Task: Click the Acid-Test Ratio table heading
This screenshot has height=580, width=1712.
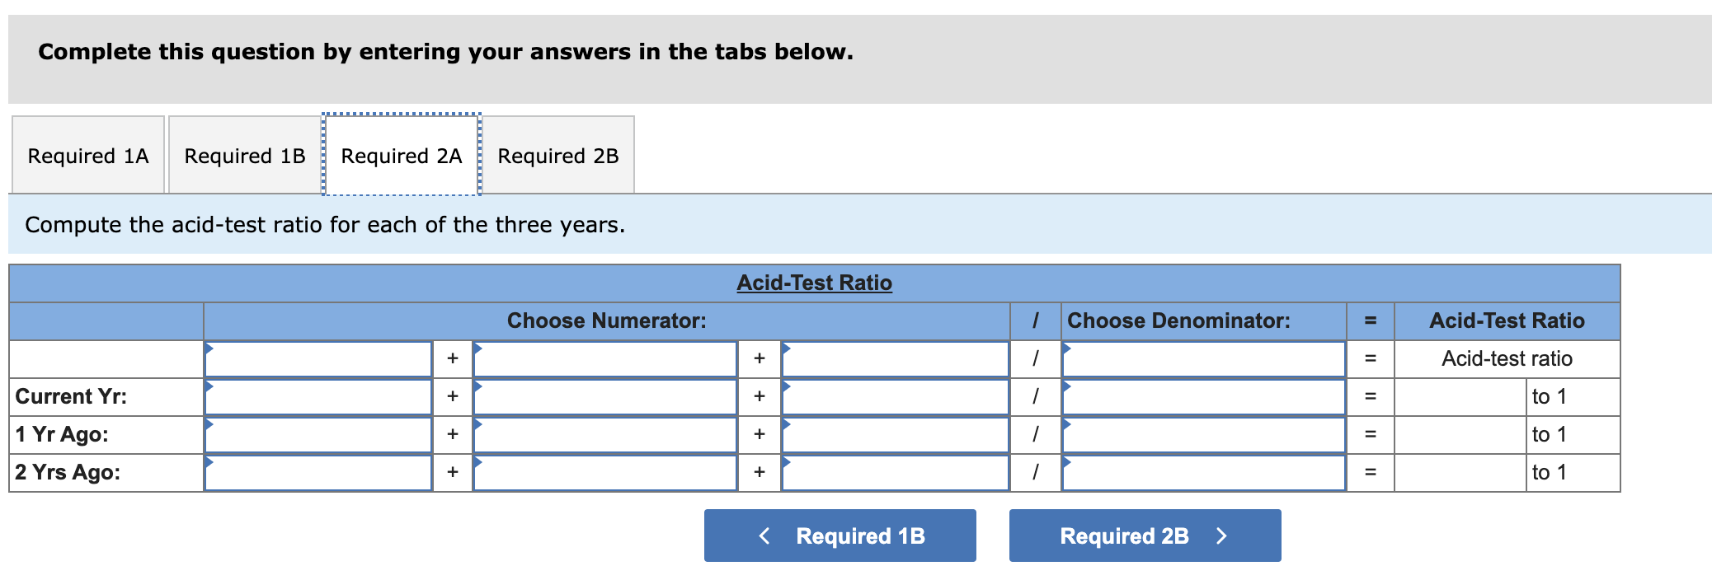Action: 813,282
